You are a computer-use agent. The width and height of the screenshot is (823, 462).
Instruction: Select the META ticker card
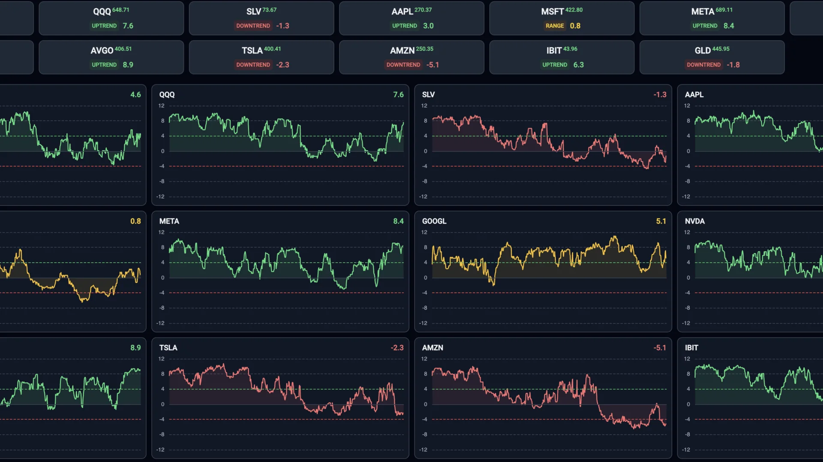click(712, 18)
